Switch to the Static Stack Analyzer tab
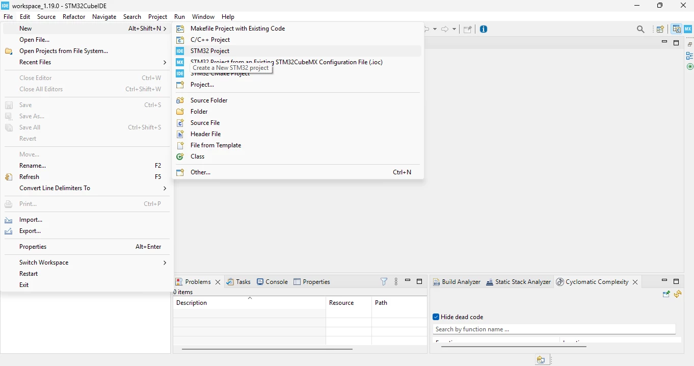Image resolution: width=694 pixels, height=366 pixels. pos(518,282)
